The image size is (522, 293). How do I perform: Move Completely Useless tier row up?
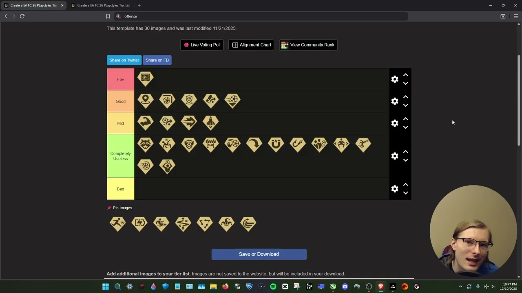405,152
